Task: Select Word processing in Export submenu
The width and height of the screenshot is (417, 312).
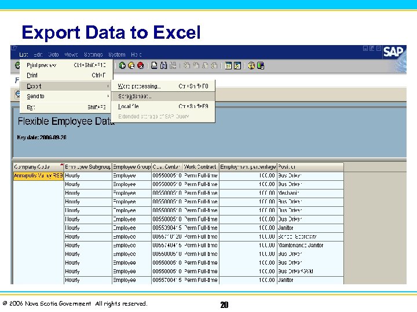Action: (x=163, y=86)
